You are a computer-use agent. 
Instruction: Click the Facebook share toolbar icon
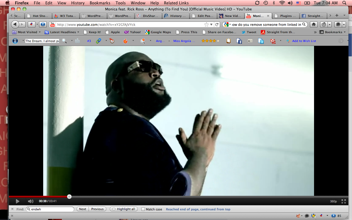pos(239,41)
